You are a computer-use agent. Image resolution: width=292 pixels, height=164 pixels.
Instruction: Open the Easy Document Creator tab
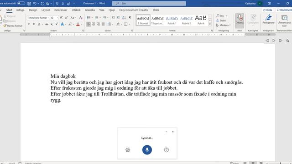[134, 10]
